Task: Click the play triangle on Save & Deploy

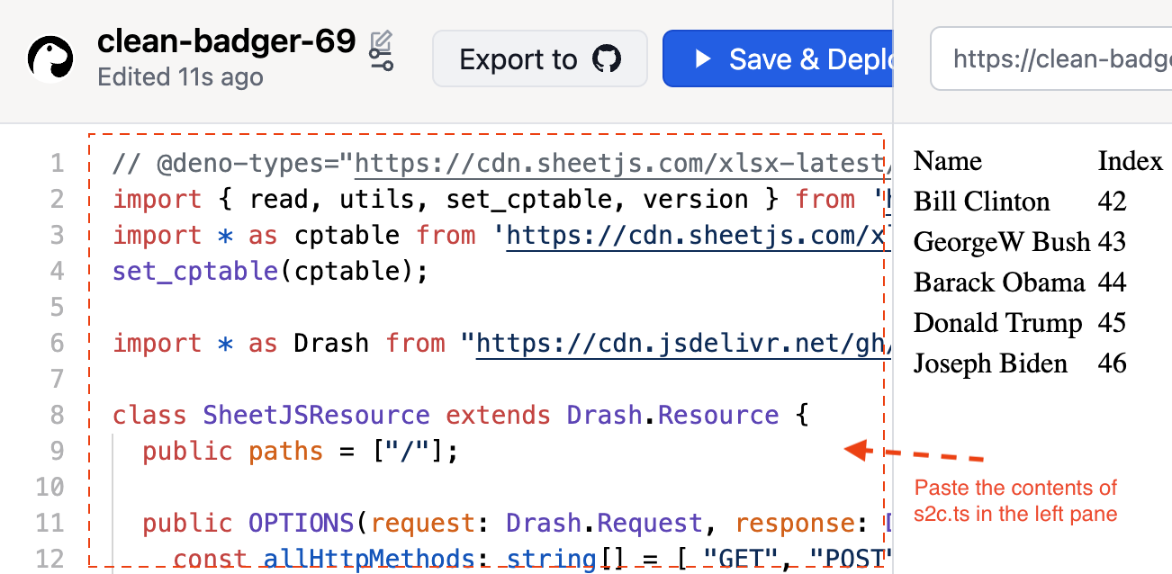Action: (x=701, y=59)
